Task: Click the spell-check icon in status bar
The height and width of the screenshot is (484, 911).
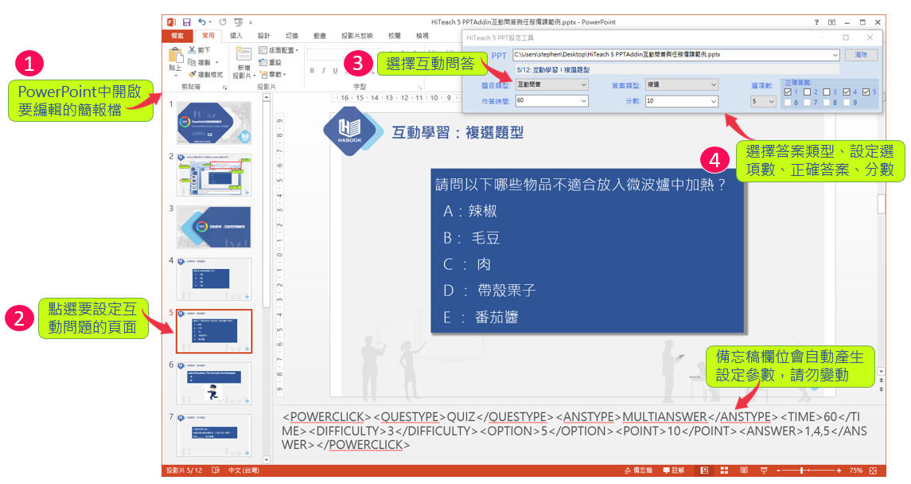Action: click(216, 470)
